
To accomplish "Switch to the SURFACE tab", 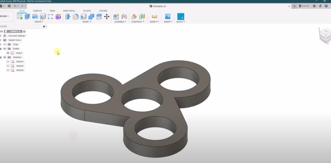I will 37,11.
